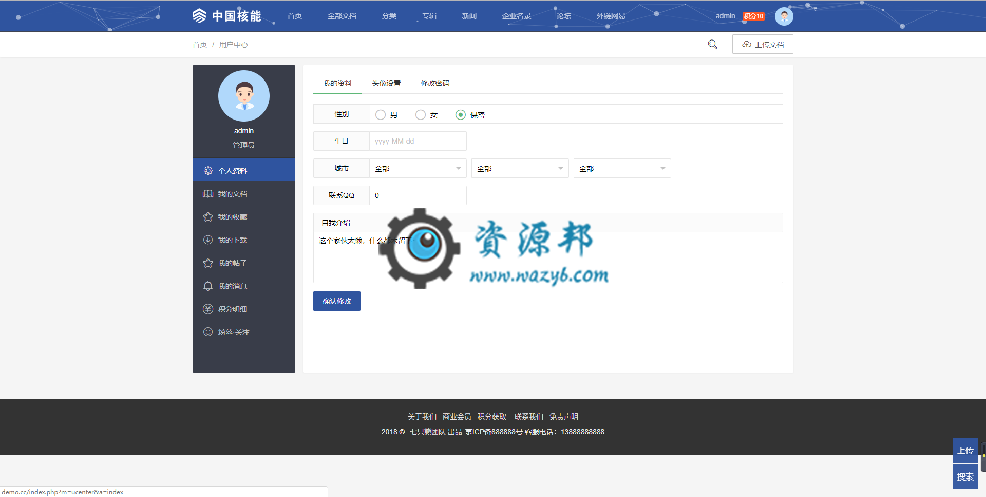Click 联系我们 footer link
986x497 pixels.
pyautogui.click(x=528, y=416)
